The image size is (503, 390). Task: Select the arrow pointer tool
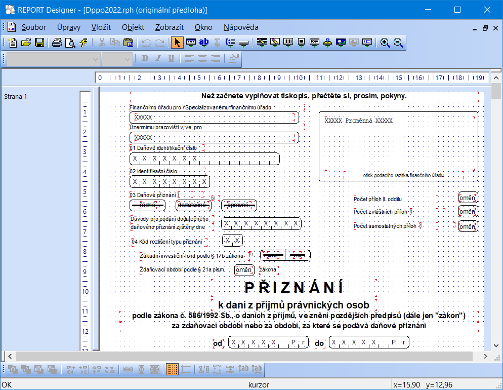click(177, 43)
